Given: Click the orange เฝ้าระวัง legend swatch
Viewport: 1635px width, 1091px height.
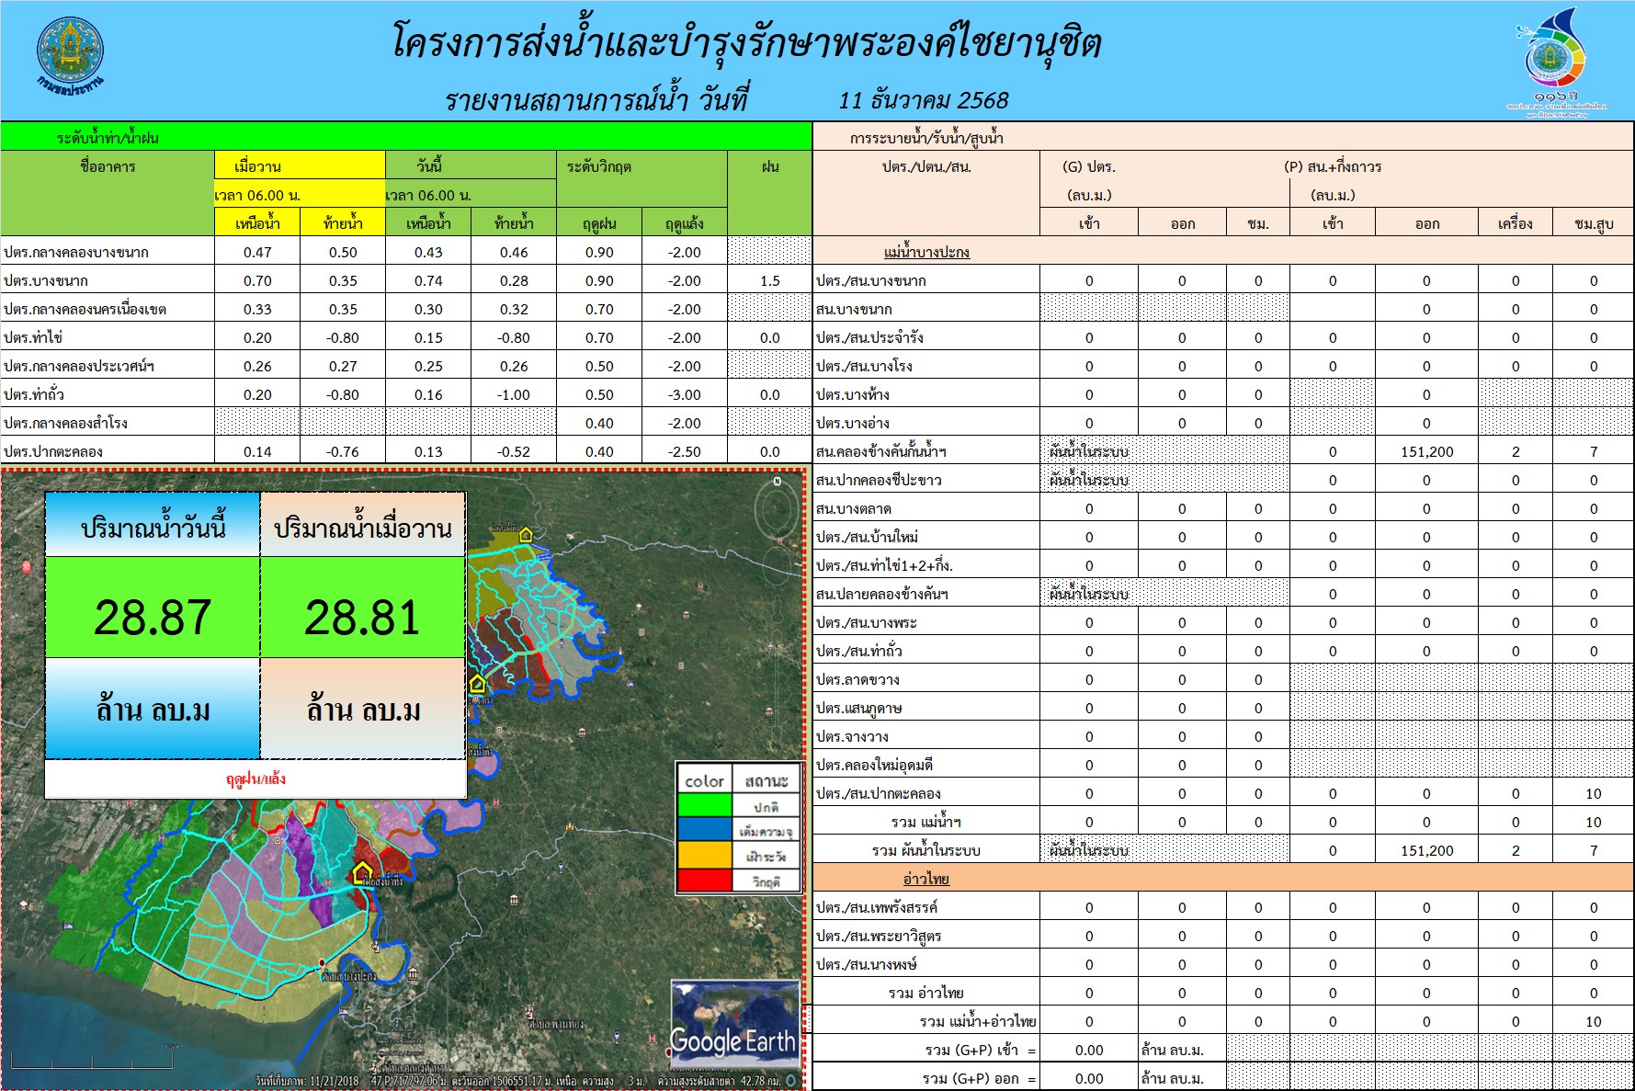Looking at the screenshot, I should [x=705, y=856].
